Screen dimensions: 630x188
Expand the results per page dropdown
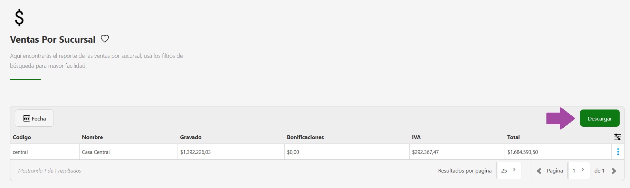pyautogui.click(x=508, y=170)
